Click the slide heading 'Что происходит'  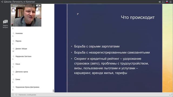tap(138, 18)
